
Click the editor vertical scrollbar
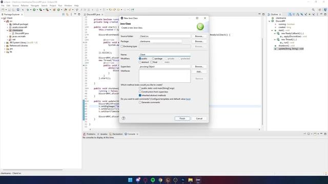click(262, 81)
